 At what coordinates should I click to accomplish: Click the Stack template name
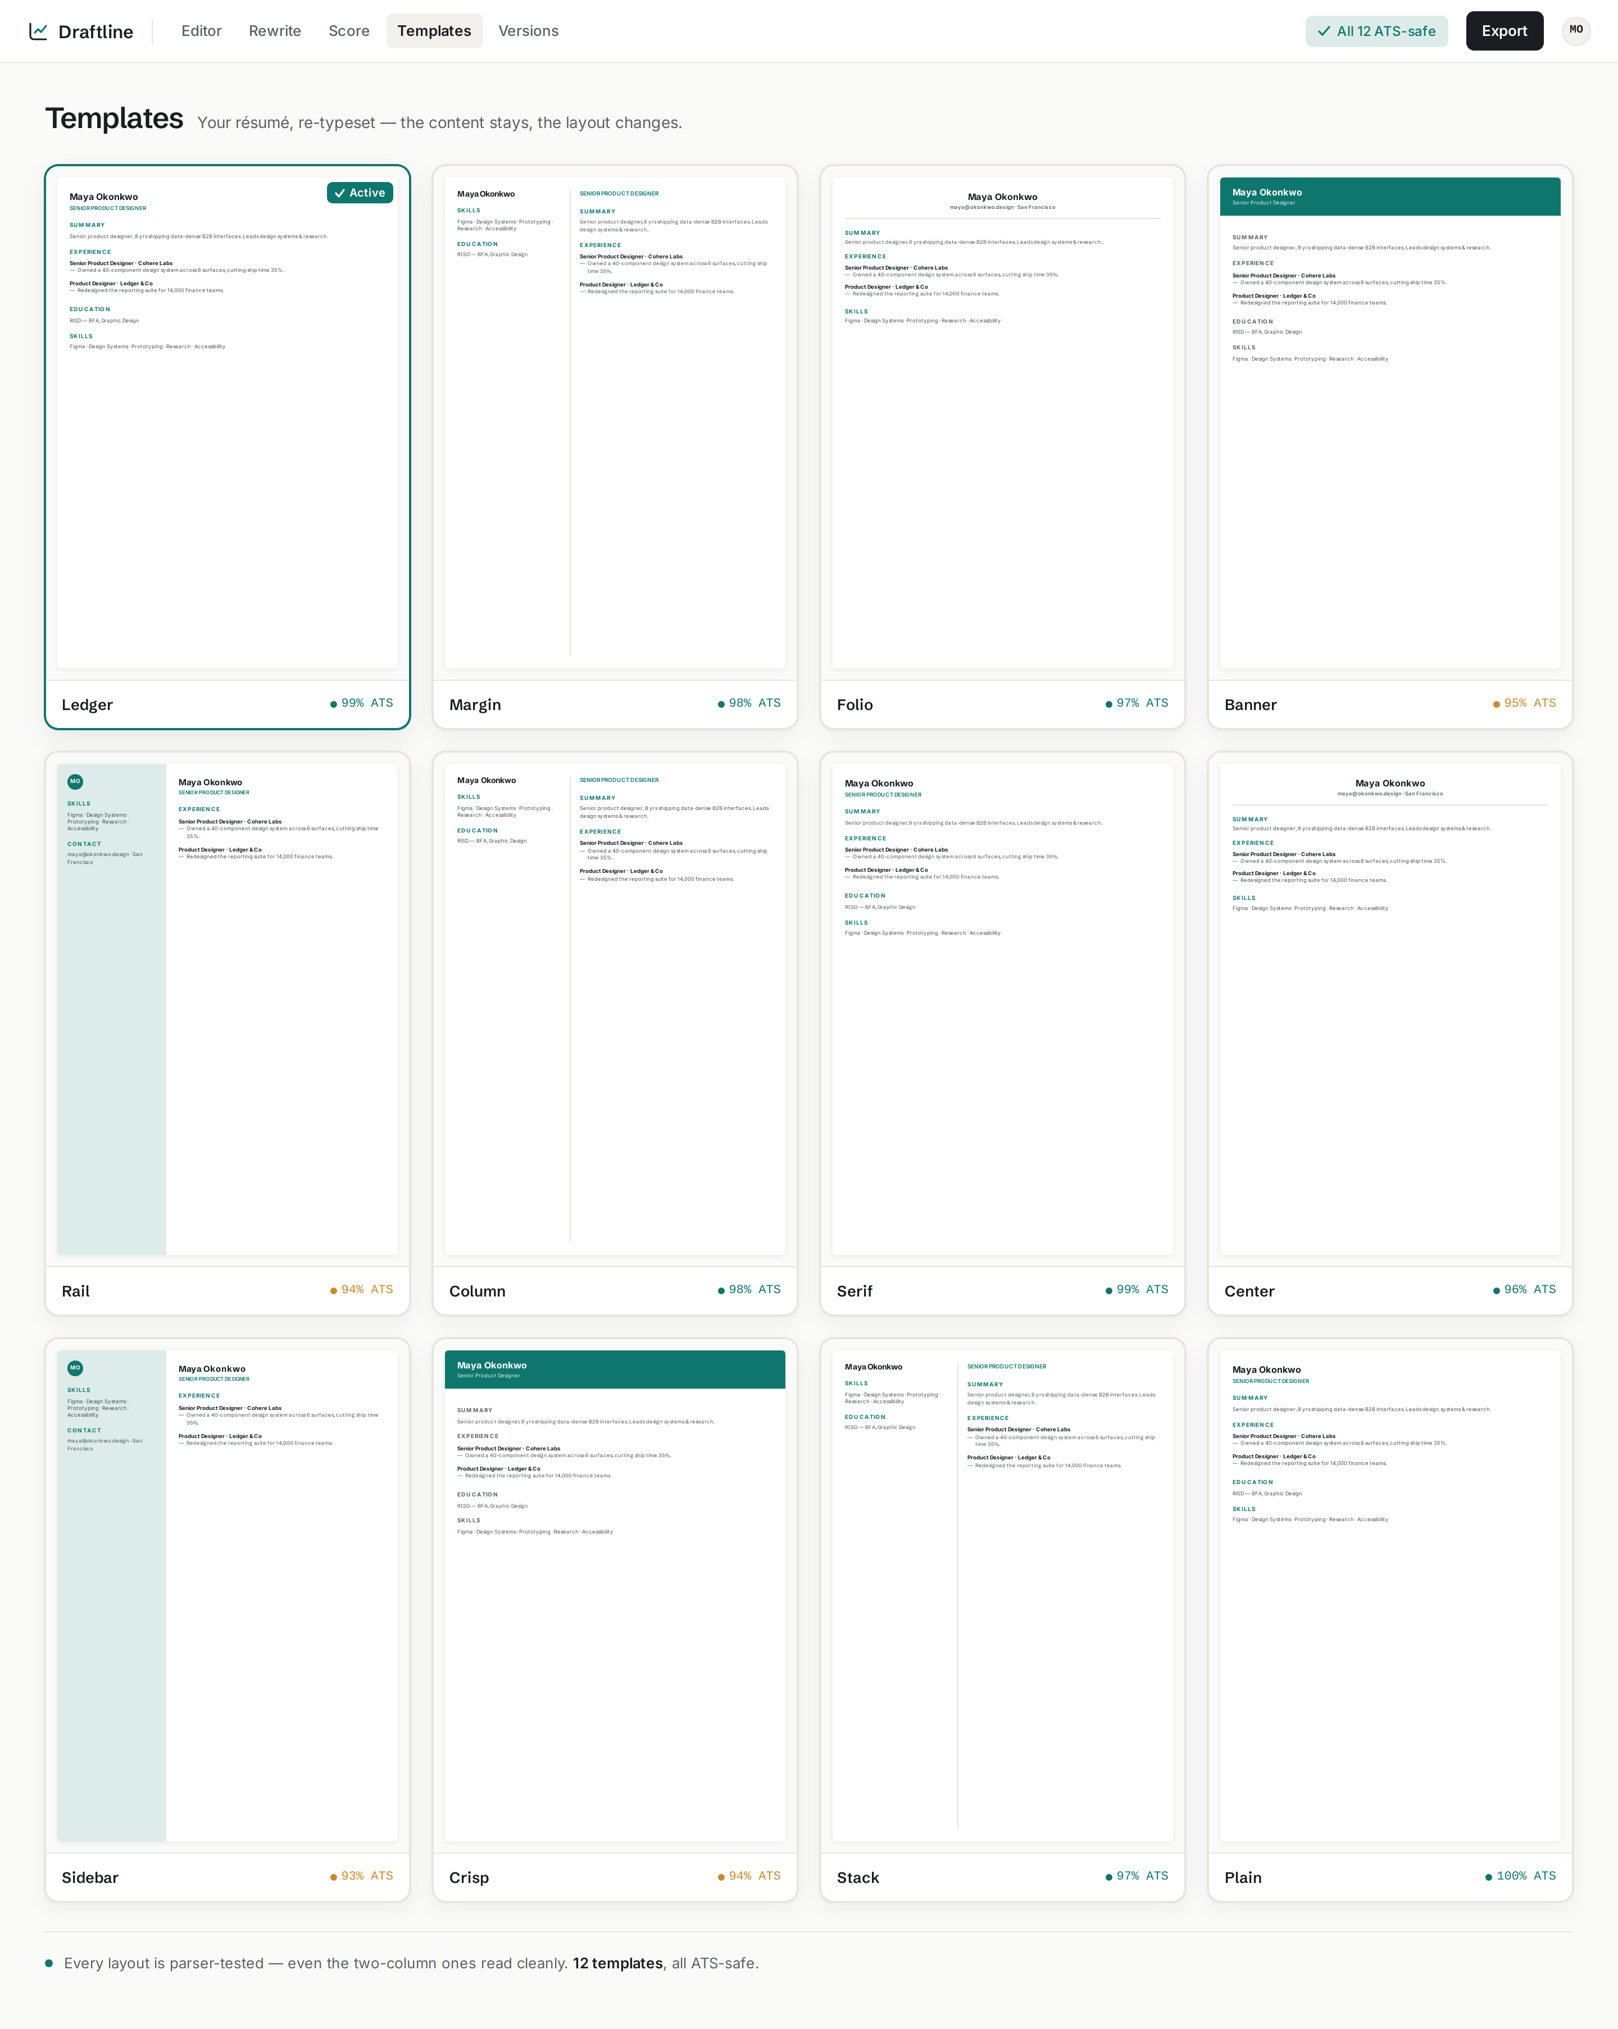coord(858,1877)
